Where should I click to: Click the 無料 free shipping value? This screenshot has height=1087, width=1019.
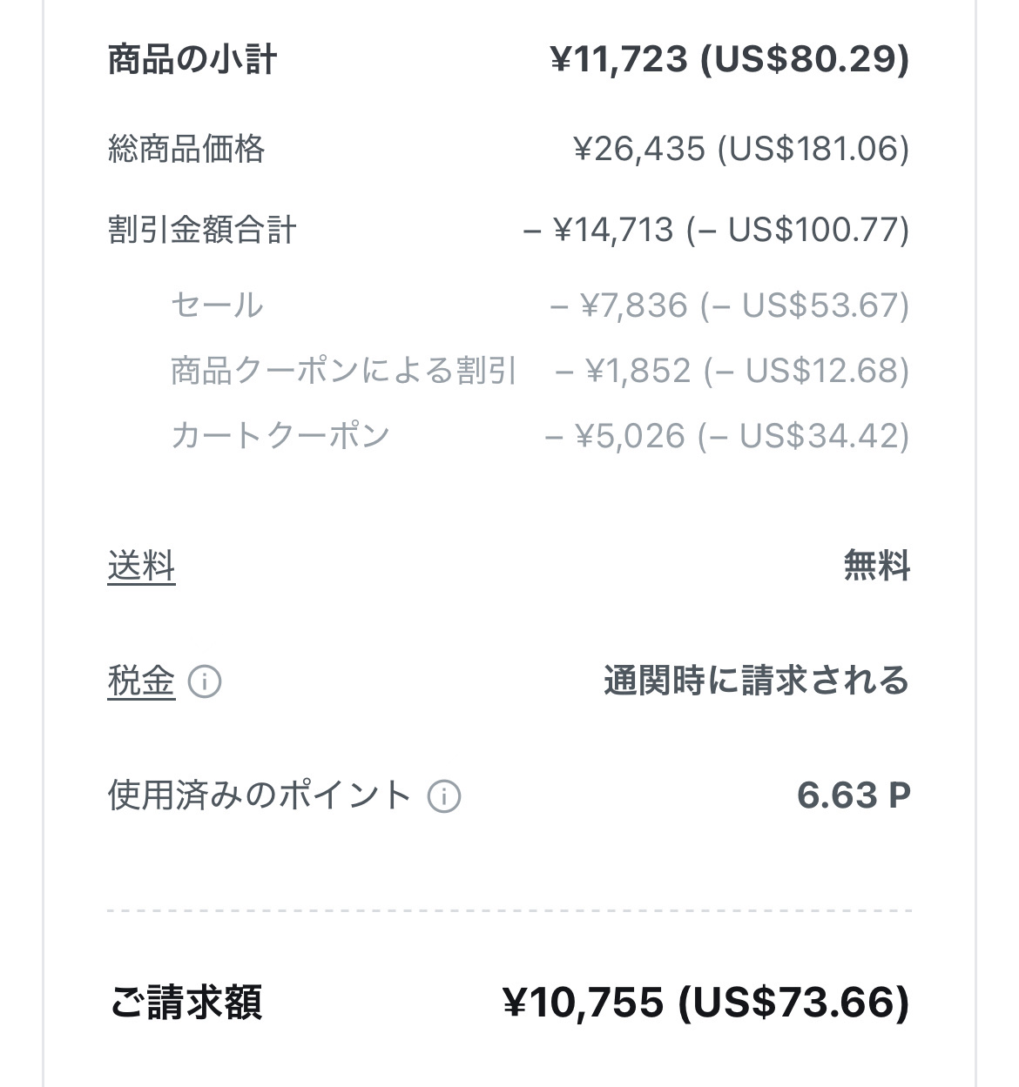[x=876, y=567]
